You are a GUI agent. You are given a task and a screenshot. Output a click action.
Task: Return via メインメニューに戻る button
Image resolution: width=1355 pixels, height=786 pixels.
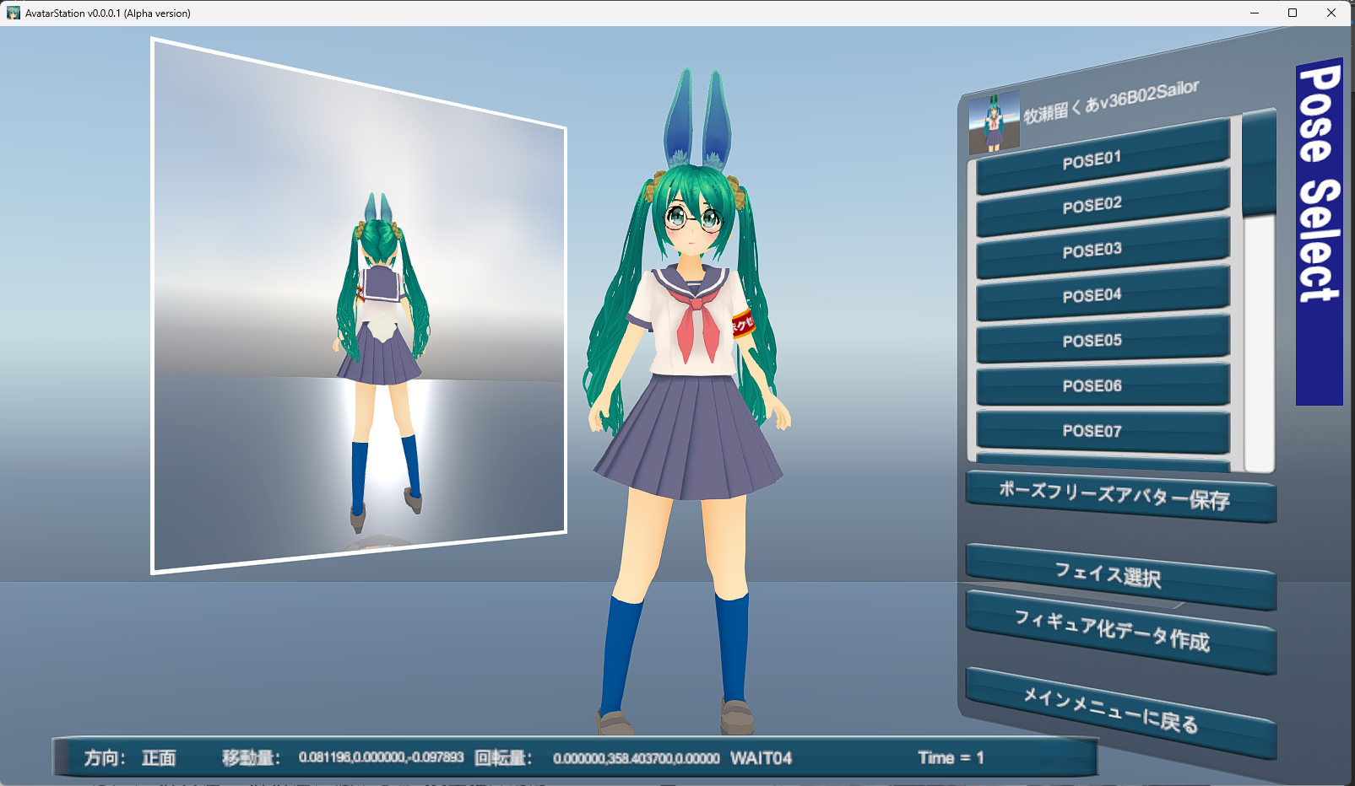1119,711
